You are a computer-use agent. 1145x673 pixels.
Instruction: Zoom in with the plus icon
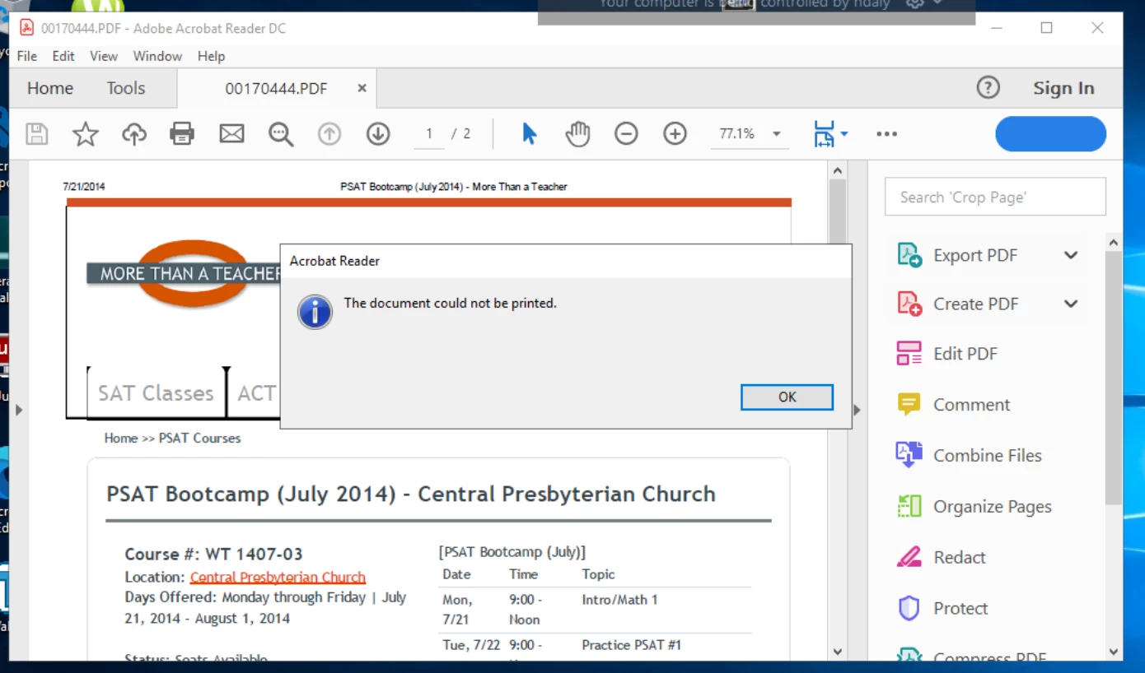(675, 133)
